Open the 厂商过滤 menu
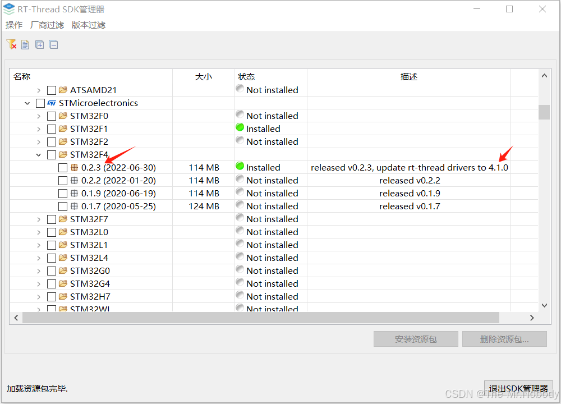Screen dimensions: 561x404 [47, 25]
